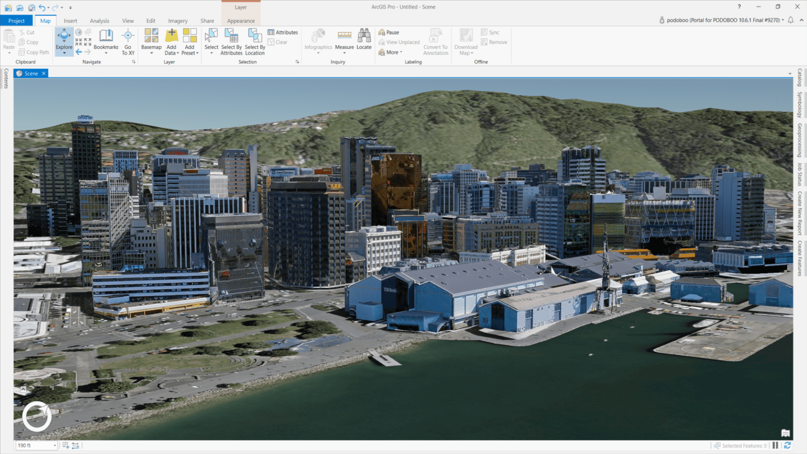807x454 pixels.
Task: Open the Add Preset dropdown
Action: [x=190, y=42]
